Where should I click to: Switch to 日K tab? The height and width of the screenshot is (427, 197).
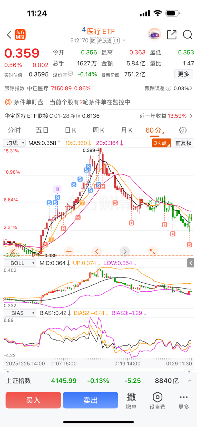(x=70, y=130)
